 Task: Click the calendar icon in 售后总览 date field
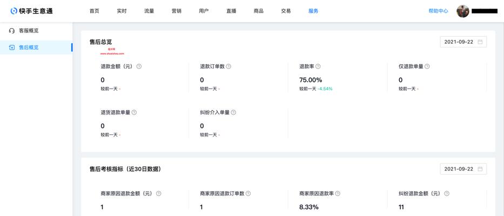(480, 42)
